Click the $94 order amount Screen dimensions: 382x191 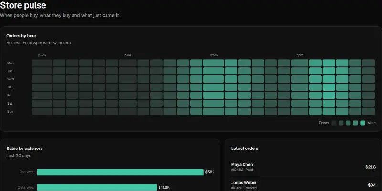point(372,185)
